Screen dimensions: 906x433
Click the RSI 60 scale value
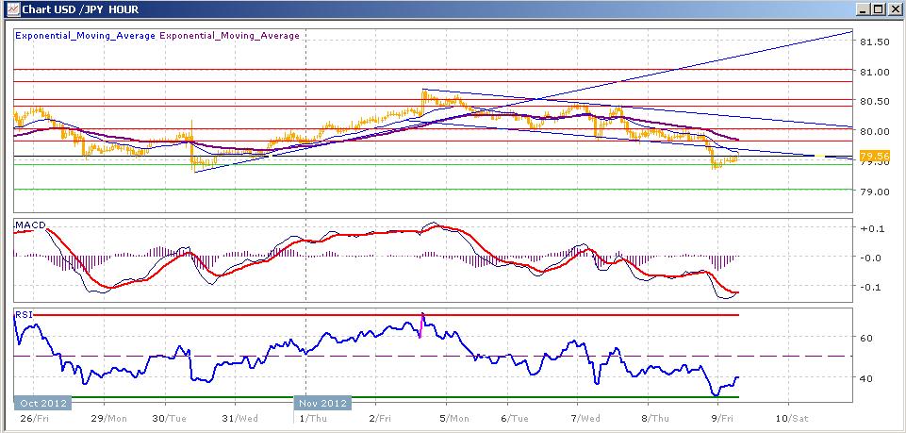coord(866,338)
